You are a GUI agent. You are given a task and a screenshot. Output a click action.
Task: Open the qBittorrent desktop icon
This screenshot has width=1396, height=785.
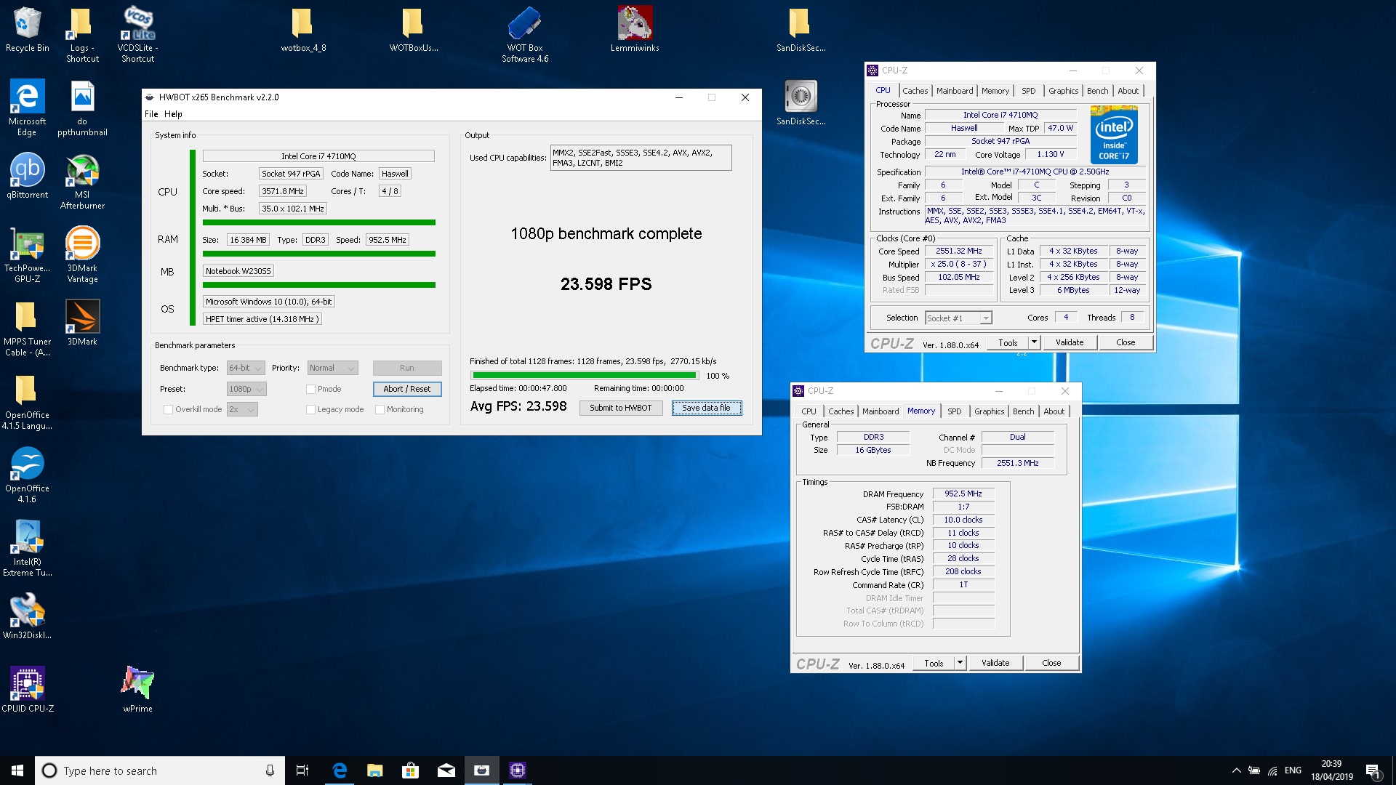[x=27, y=176]
